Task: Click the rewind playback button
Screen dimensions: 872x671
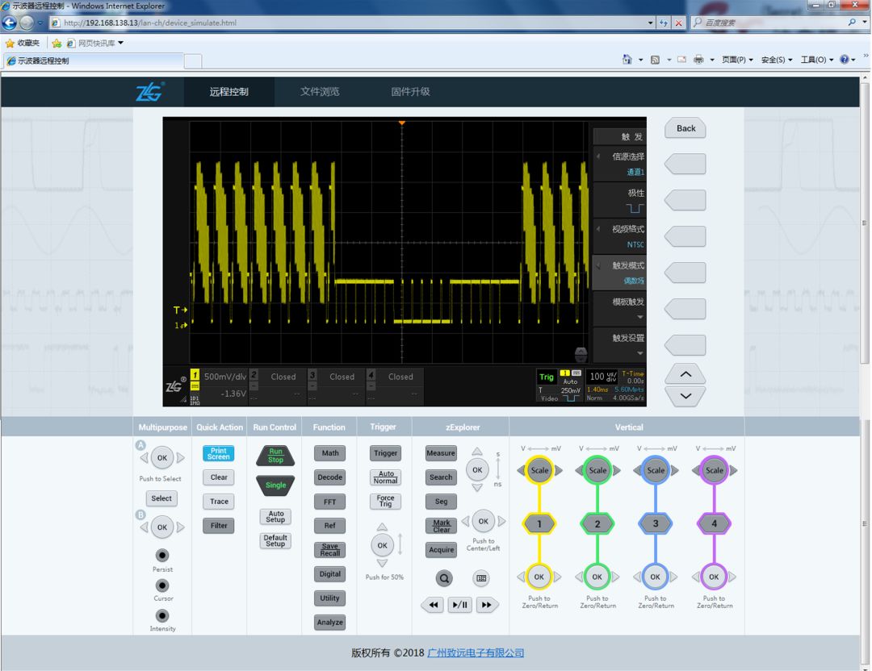Action: (432, 605)
